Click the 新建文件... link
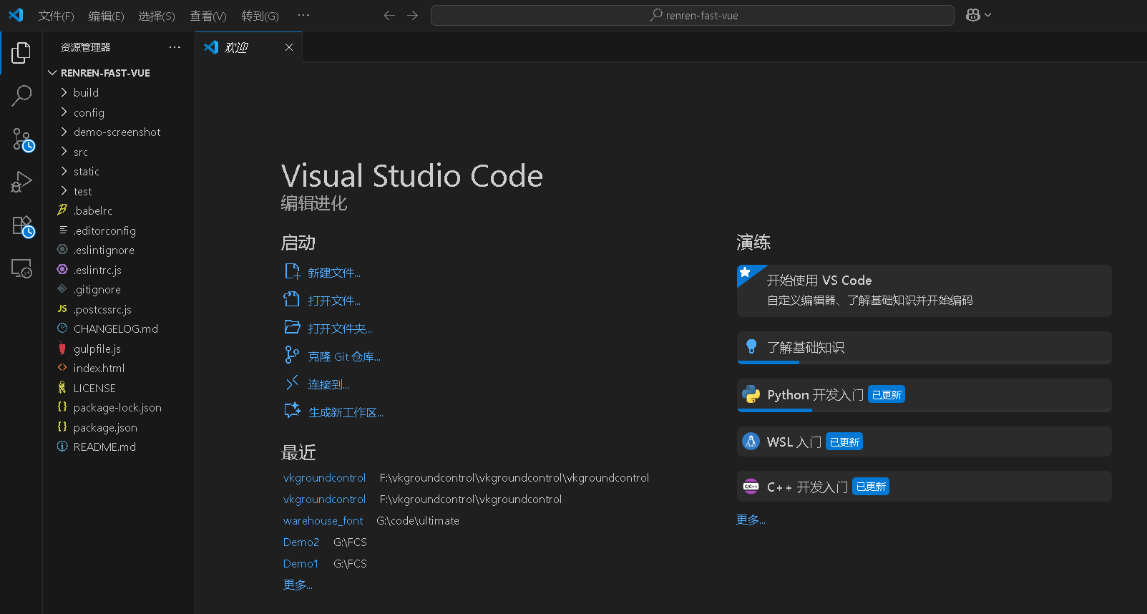 (334, 273)
